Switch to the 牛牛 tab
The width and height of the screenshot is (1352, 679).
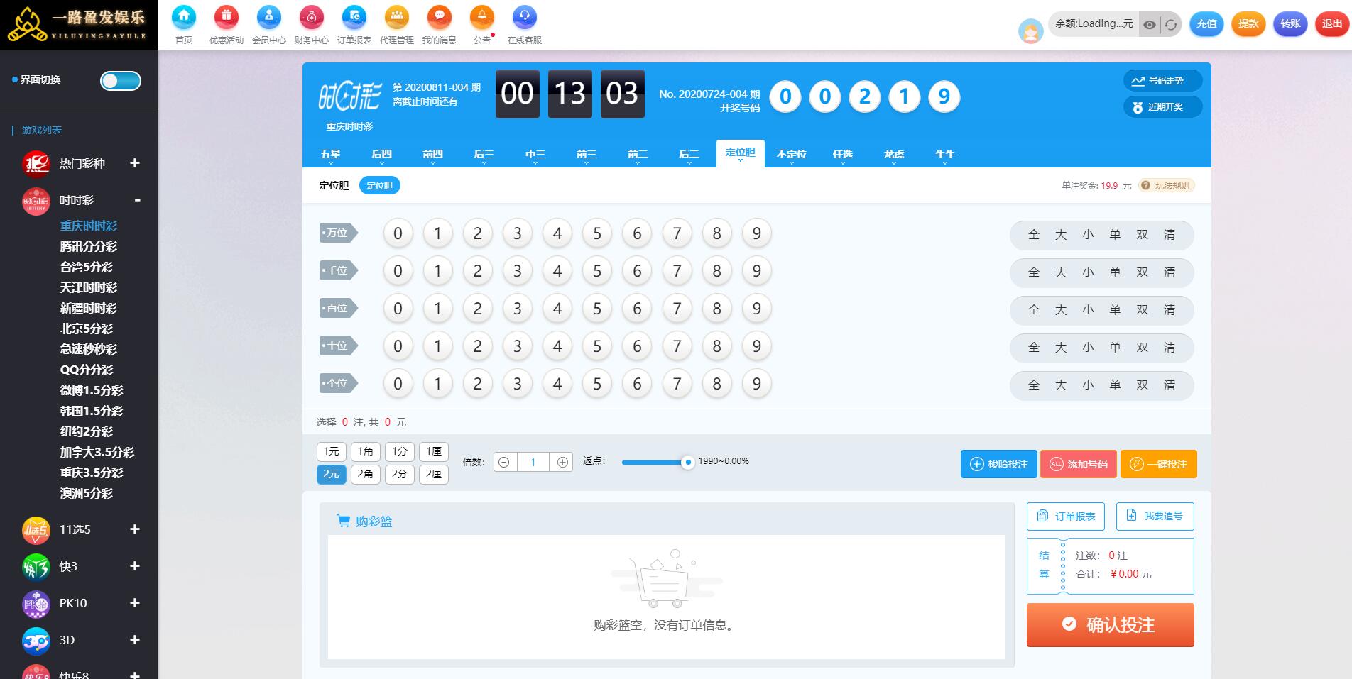(945, 155)
